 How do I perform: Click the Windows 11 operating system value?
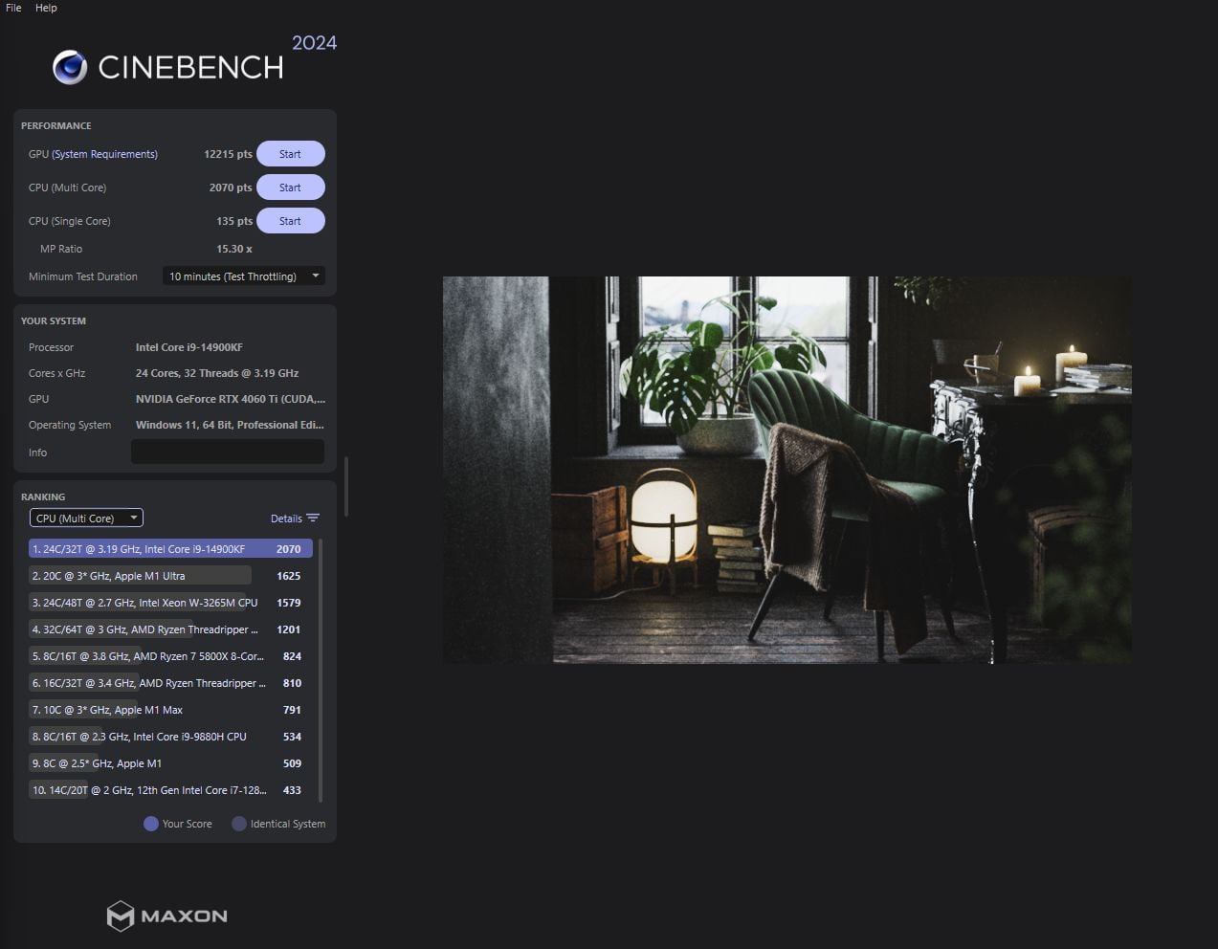coord(230,425)
